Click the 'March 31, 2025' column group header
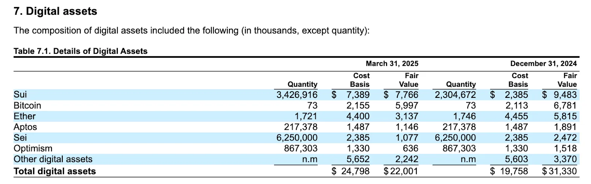Screen dimensions: 591x184 [x=392, y=64]
